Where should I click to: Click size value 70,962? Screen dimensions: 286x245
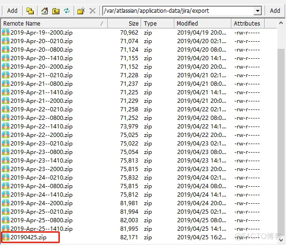(129, 33)
